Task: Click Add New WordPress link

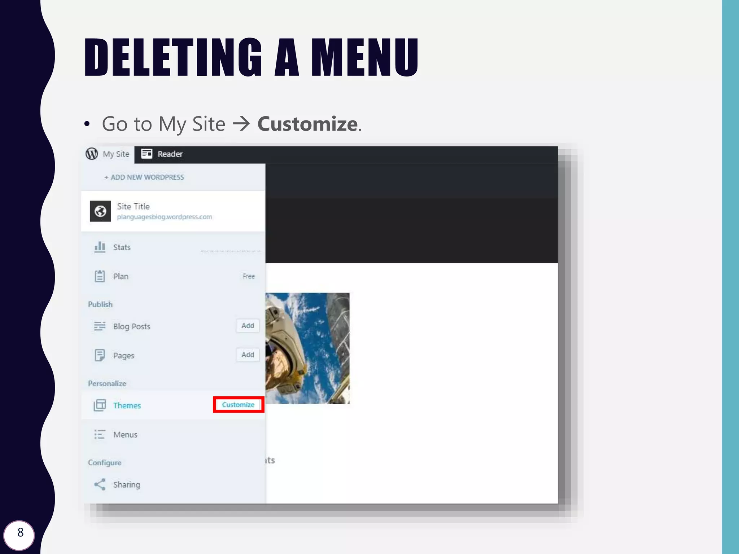Action: pos(144,177)
